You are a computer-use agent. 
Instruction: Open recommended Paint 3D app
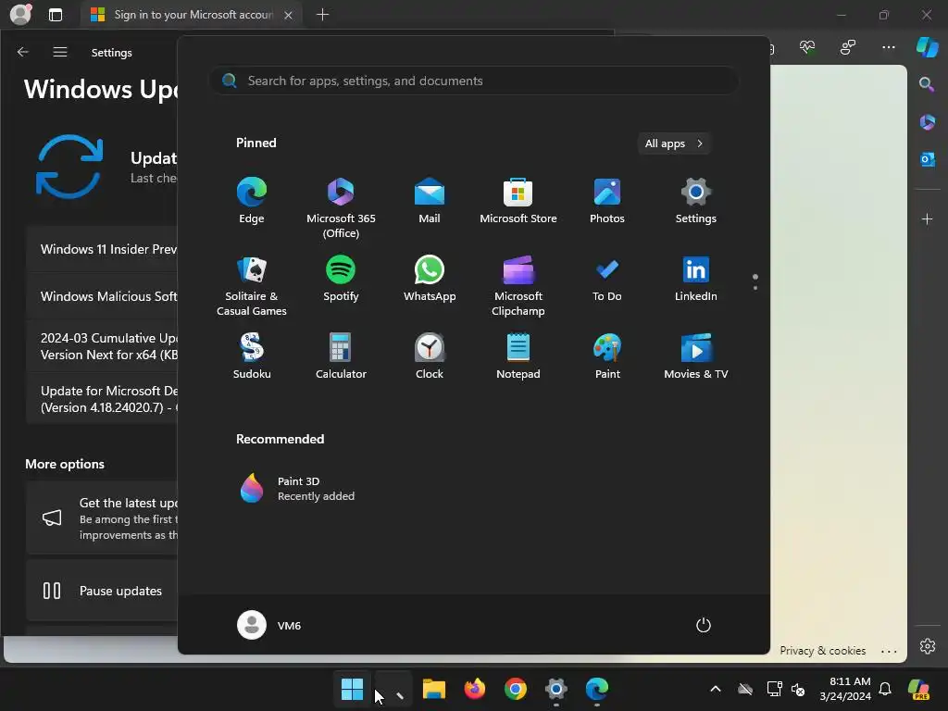coord(296,489)
